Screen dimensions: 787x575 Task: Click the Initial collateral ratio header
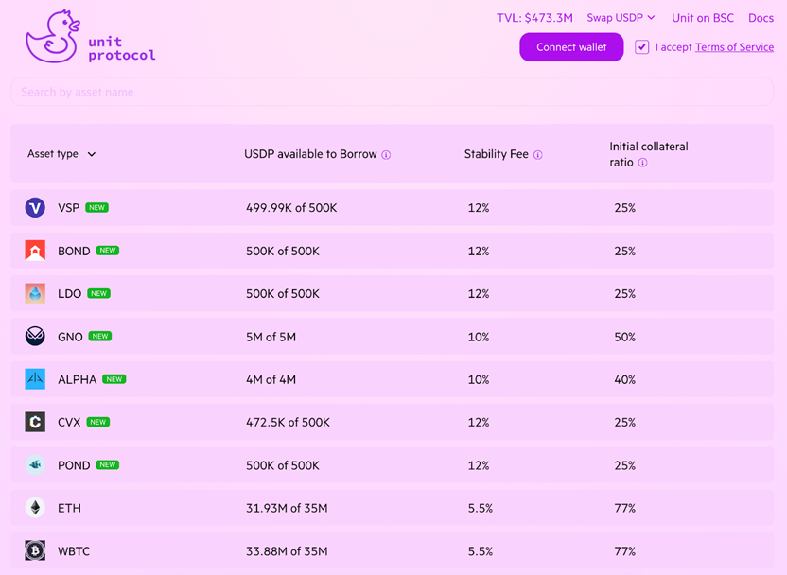[x=649, y=154]
